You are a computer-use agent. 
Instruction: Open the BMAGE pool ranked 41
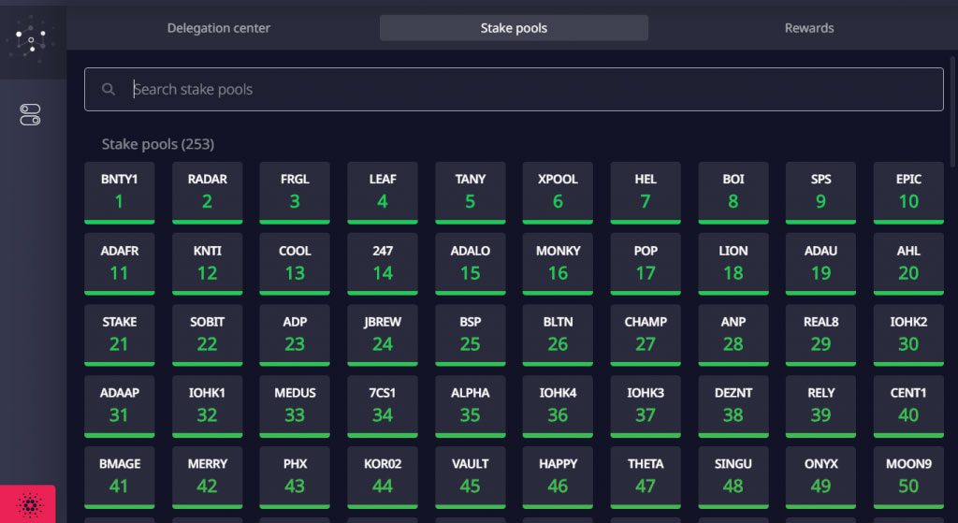119,478
